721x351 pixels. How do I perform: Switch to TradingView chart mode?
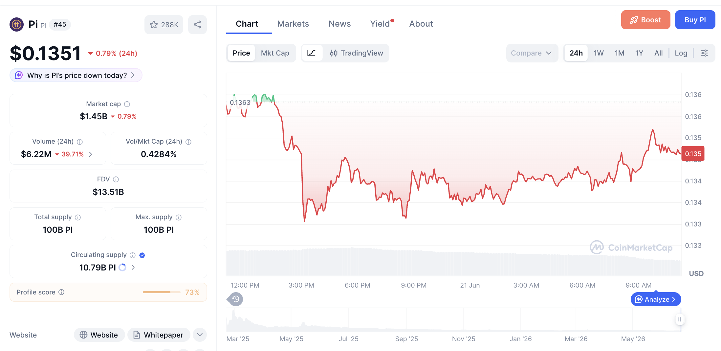tap(357, 53)
